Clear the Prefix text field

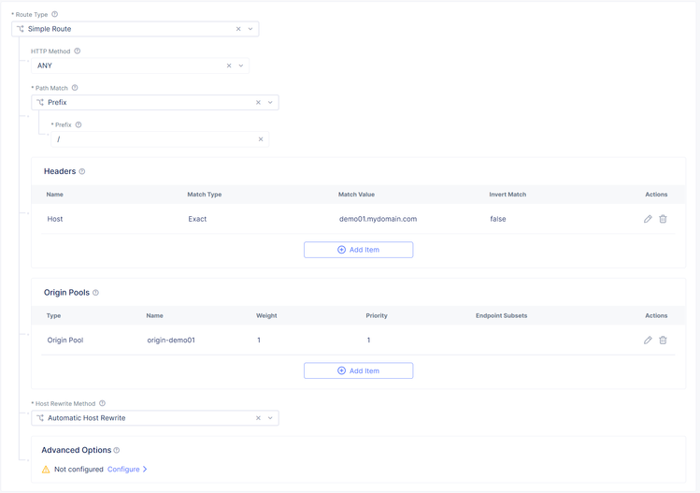click(261, 139)
